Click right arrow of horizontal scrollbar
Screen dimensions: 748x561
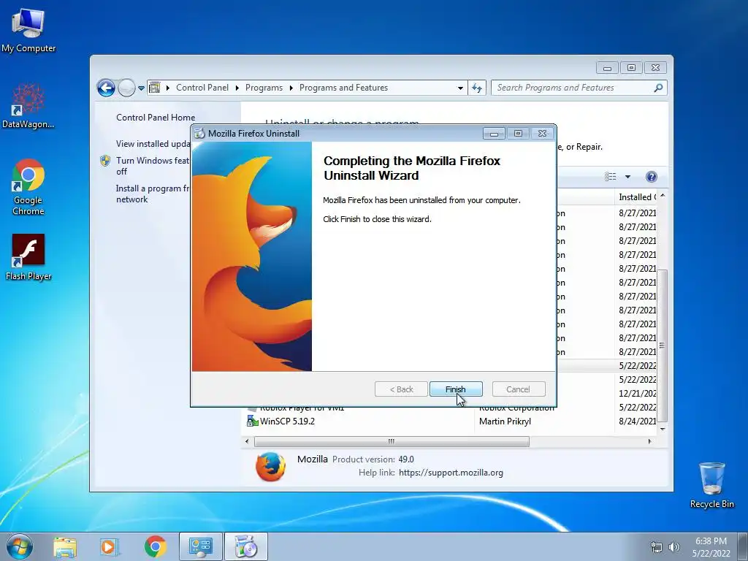649,441
